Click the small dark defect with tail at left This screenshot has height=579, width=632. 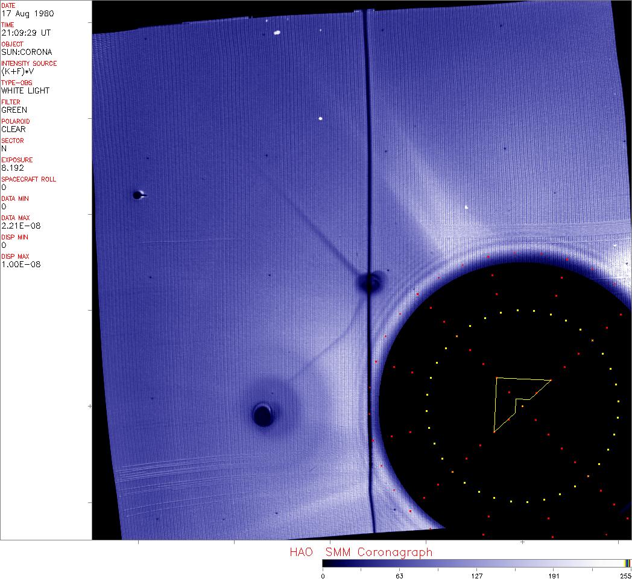(x=138, y=195)
